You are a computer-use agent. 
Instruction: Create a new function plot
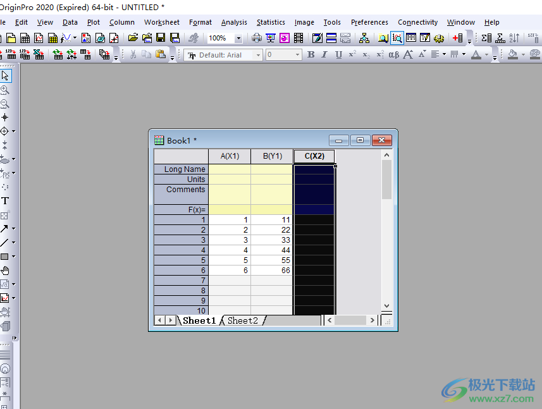[x=66, y=38]
